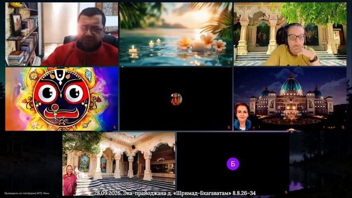352x198 pixels.
Task: Click the caption '28.09.2026. Эка-прайоджана д.'
Action: tap(133, 193)
